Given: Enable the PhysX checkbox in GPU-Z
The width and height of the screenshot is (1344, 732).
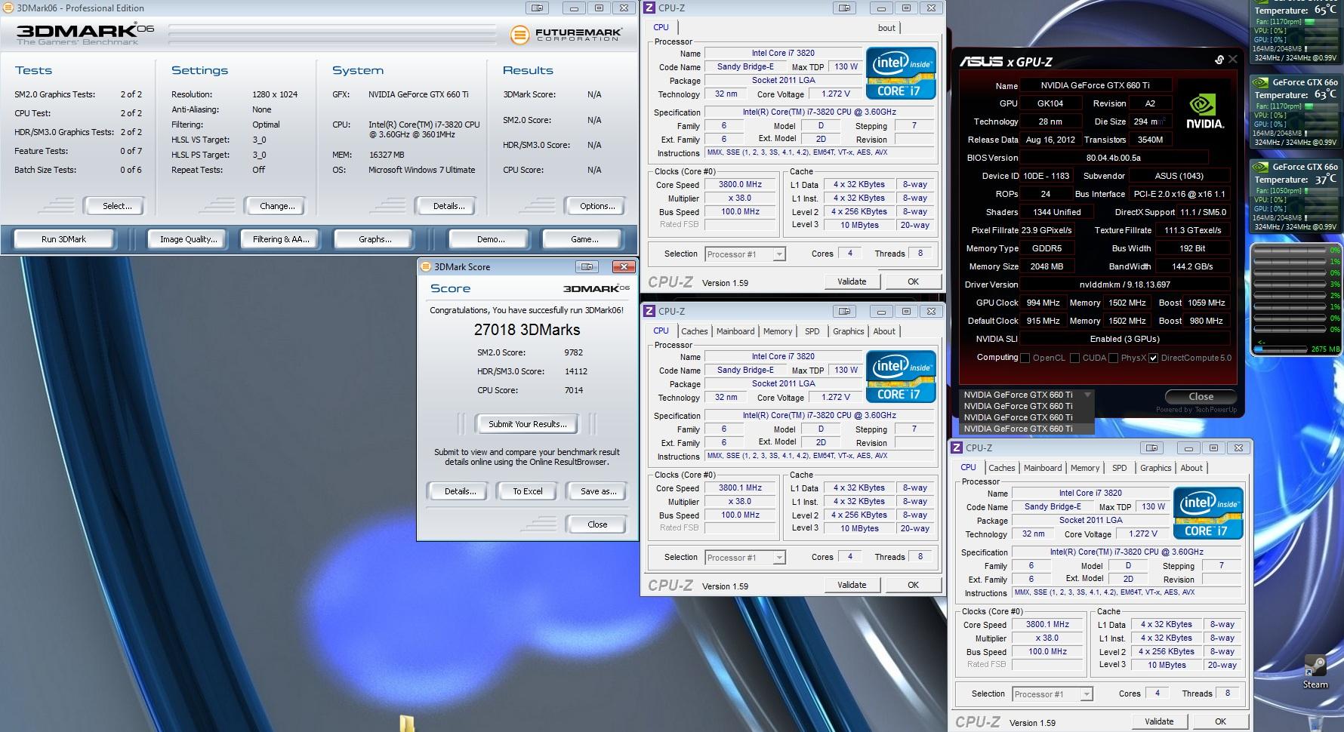Looking at the screenshot, I should (1113, 358).
